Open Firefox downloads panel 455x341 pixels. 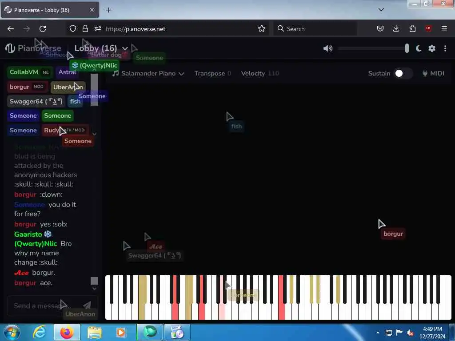396,29
